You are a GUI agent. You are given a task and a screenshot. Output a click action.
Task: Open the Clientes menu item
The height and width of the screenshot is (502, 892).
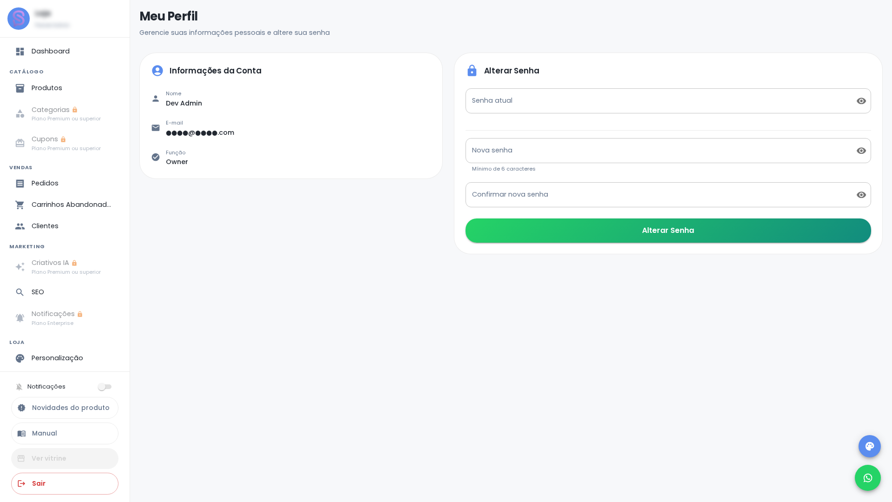[65, 226]
